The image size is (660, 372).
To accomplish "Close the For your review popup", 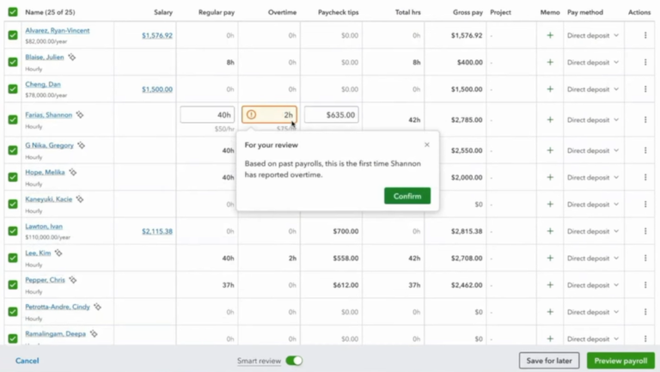I will coord(427,144).
